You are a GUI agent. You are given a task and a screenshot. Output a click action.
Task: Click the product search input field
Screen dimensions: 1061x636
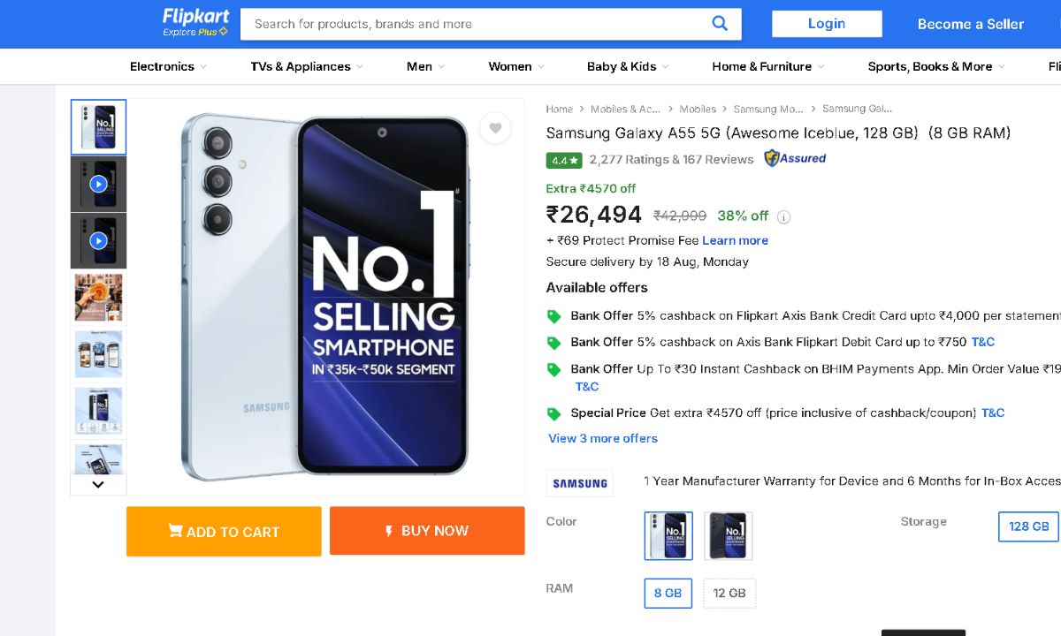[477, 24]
